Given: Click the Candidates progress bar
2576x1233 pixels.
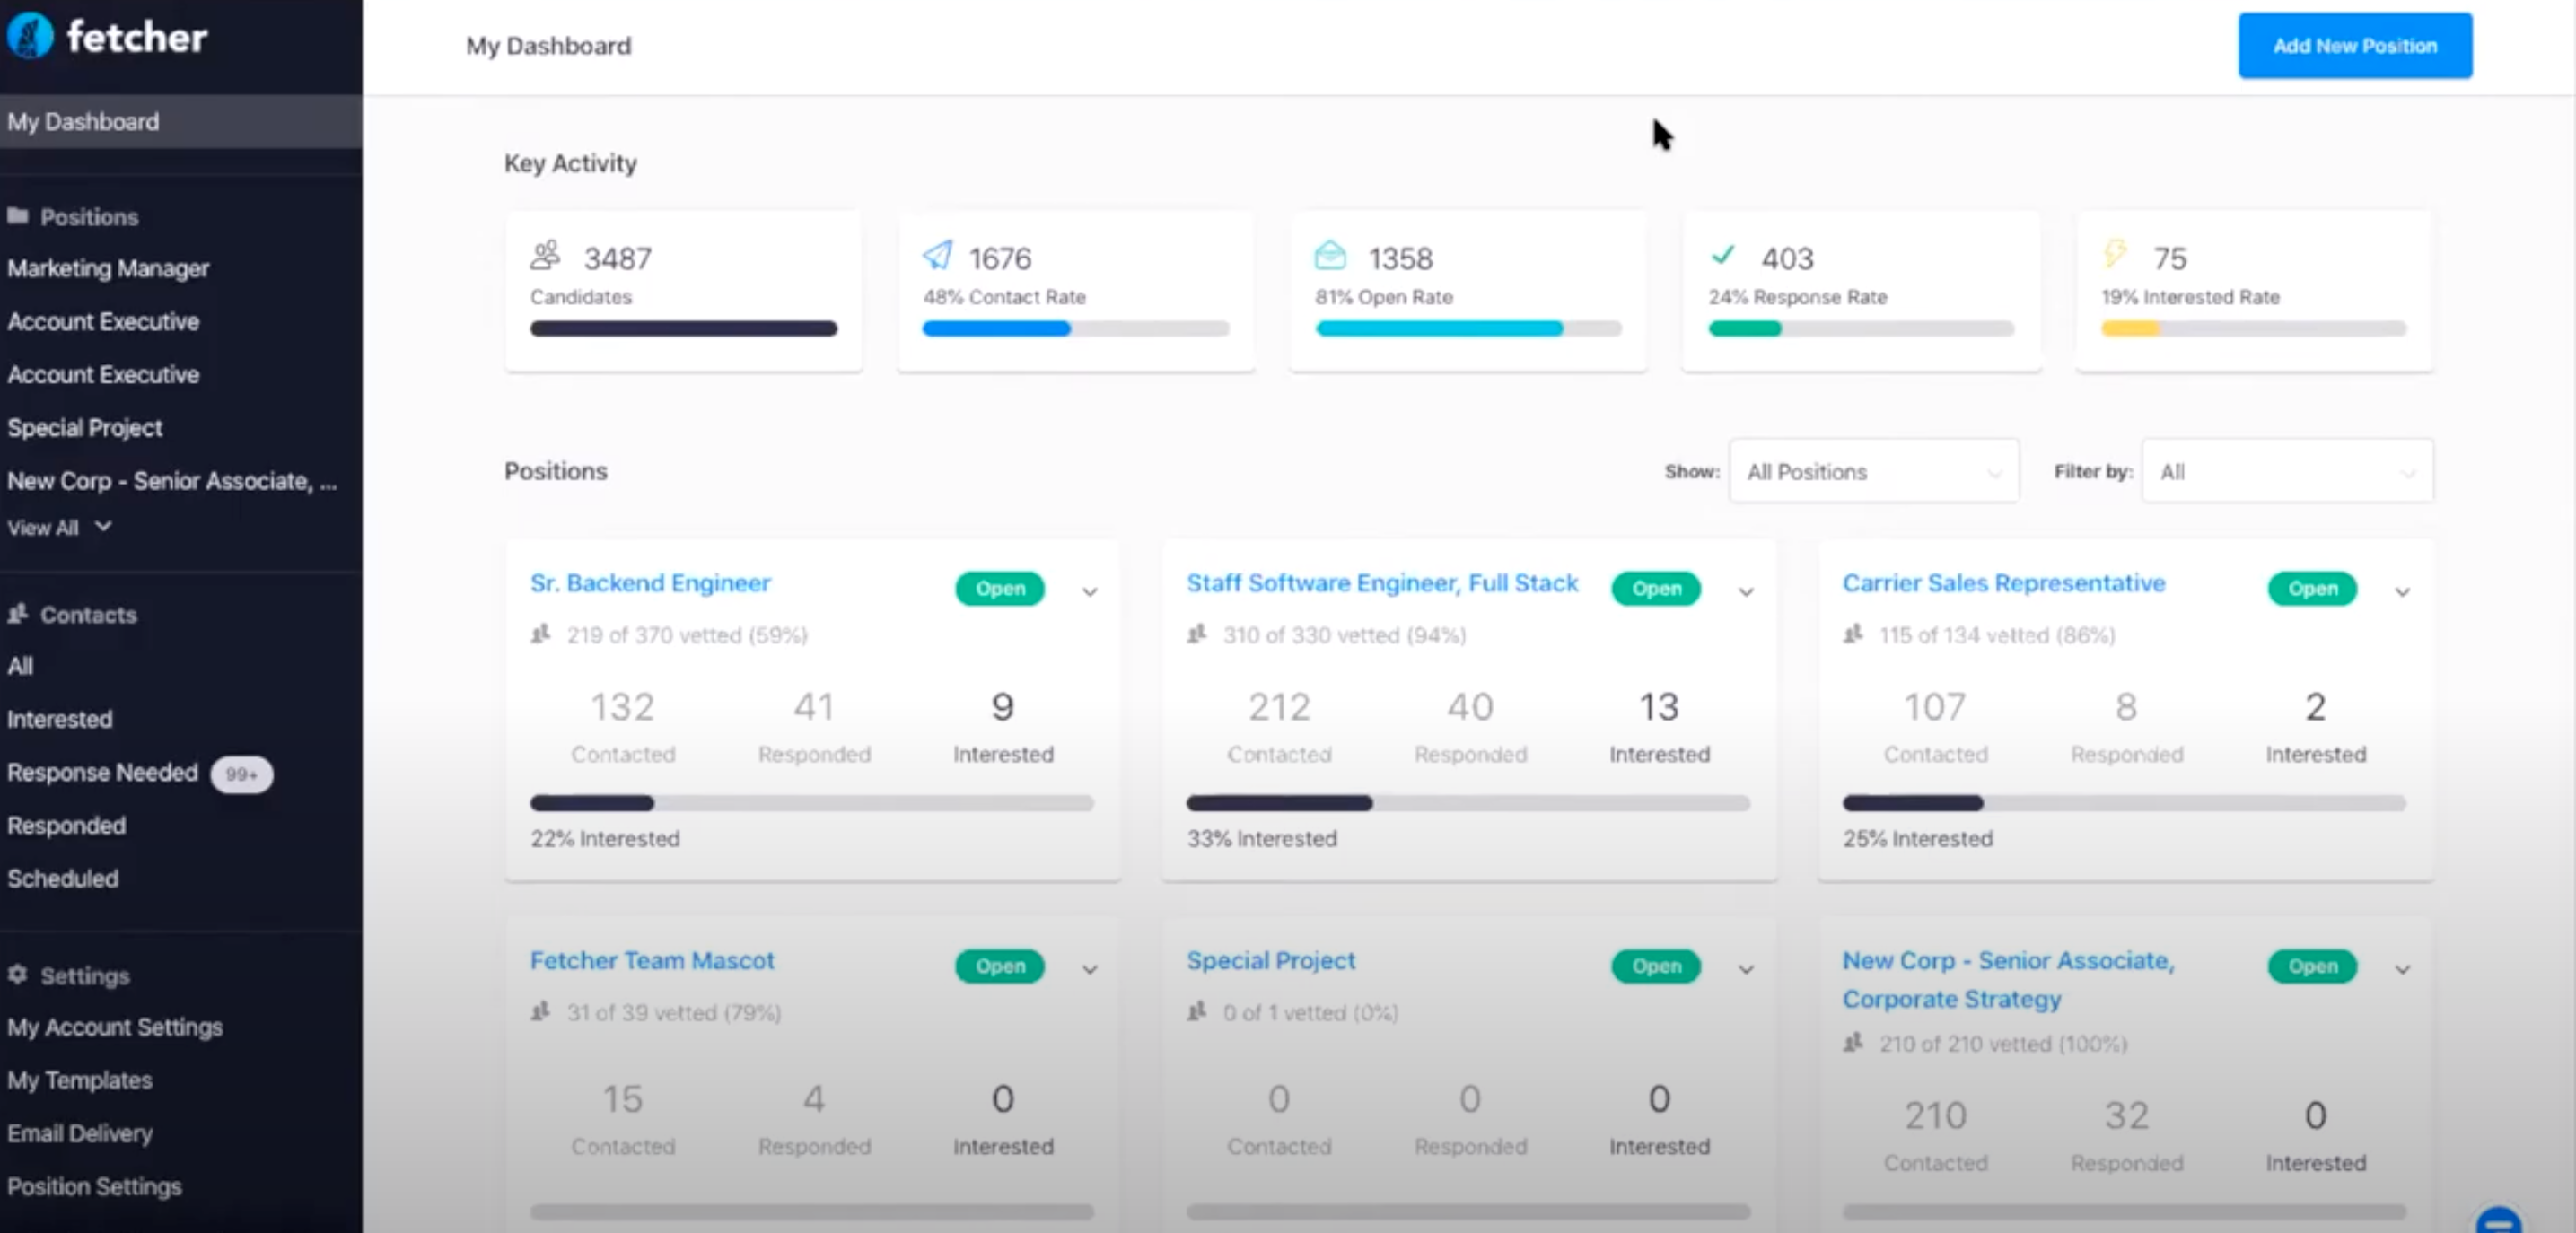Looking at the screenshot, I should click(x=683, y=328).
